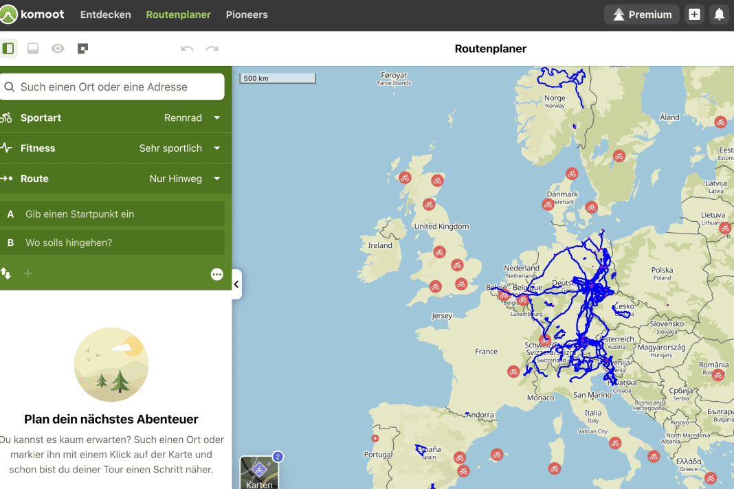Switch to the Entdecken tab
This screenshot has width=734, height=489.
(105, 14)
